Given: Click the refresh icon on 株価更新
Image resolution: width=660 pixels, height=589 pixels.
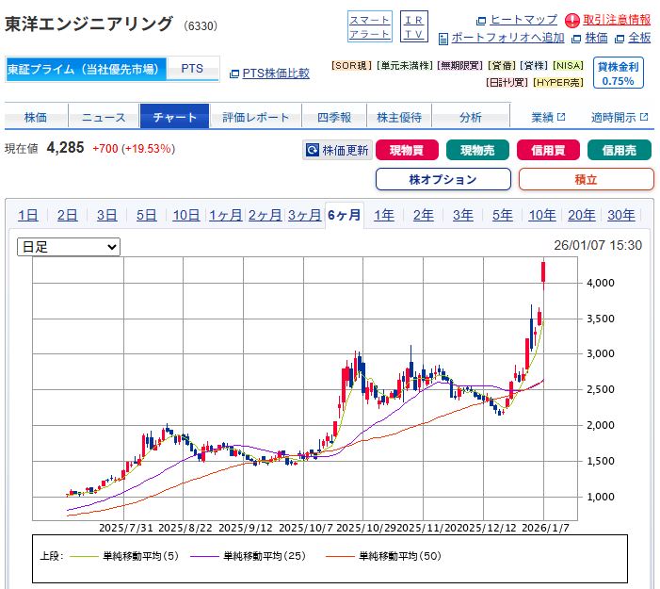Looking at the screenshot, I should (312, 150).
